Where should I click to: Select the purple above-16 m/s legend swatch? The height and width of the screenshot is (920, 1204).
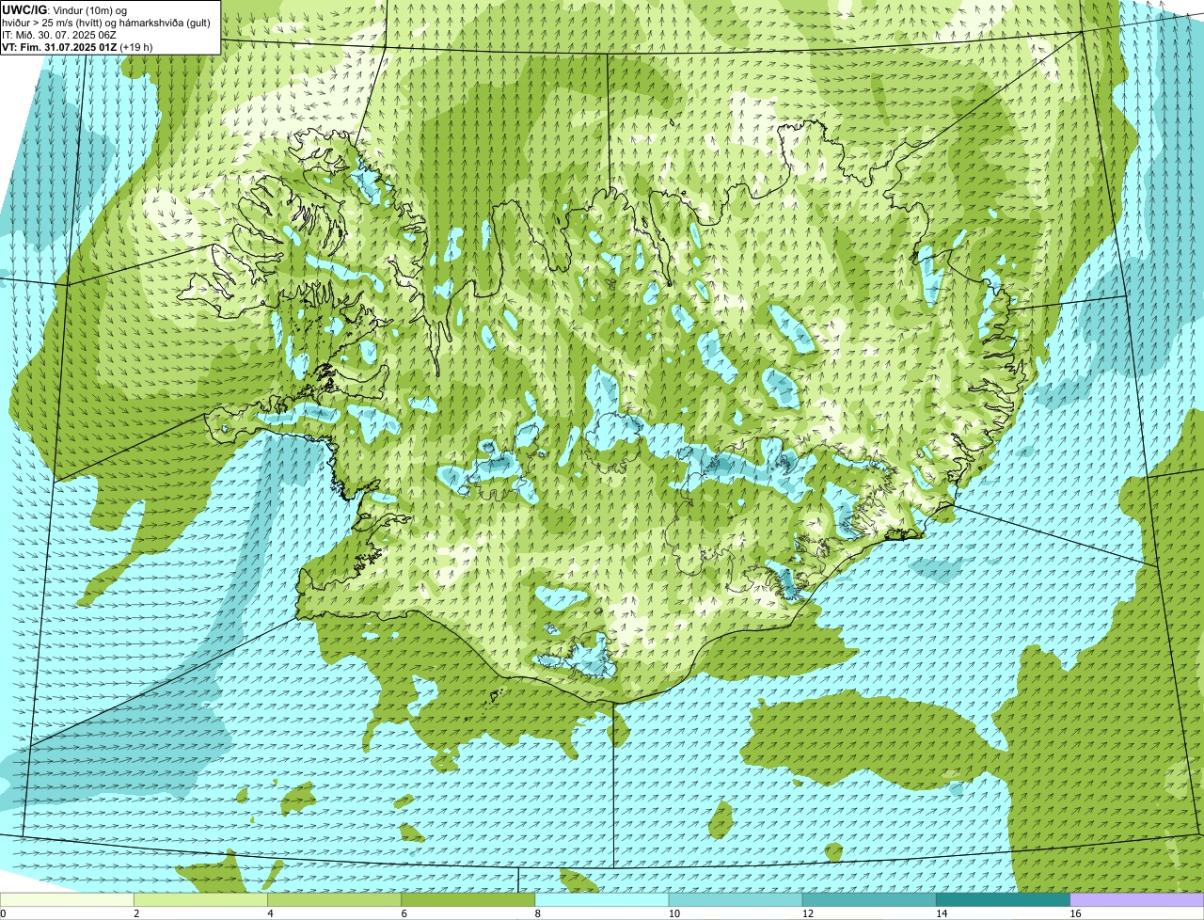click(1137, 900)
